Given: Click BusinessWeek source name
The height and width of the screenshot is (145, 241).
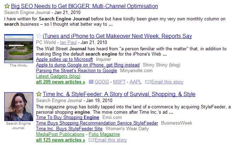Looking at the screenshot, I should click(x=177, y=123).
